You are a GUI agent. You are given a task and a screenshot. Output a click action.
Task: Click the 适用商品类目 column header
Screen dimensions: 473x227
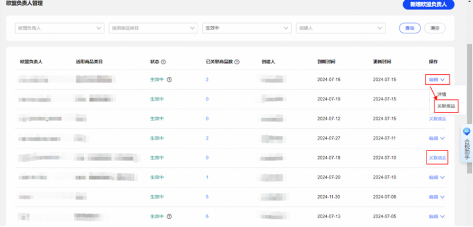[x=89, y=62]
